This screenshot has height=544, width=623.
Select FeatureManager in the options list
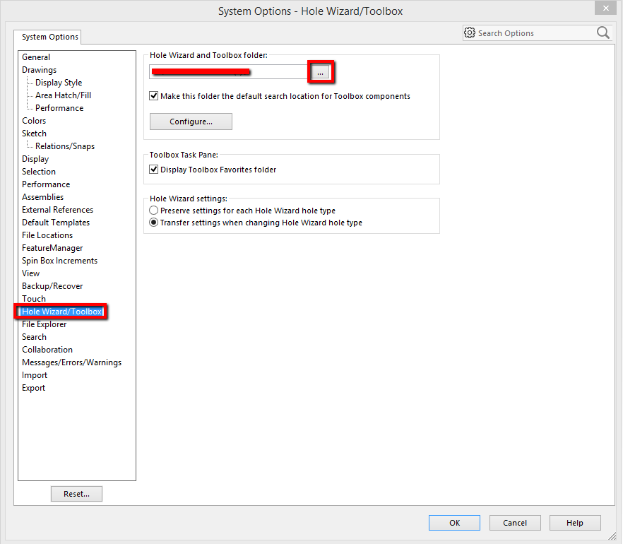[52, 248]
